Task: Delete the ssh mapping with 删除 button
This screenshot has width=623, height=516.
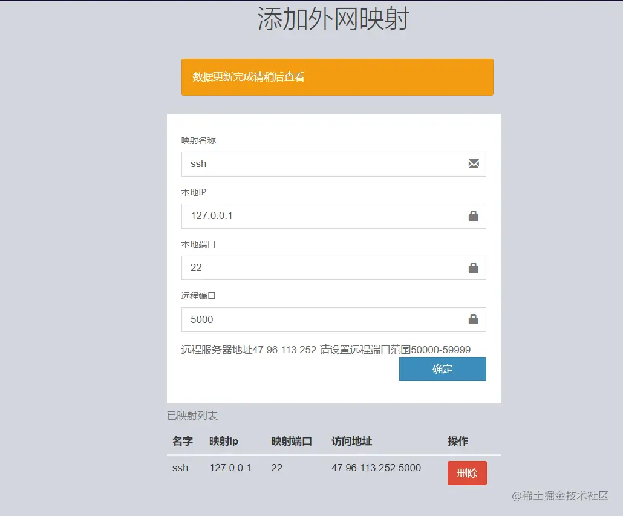Action: tap(467, 473)
